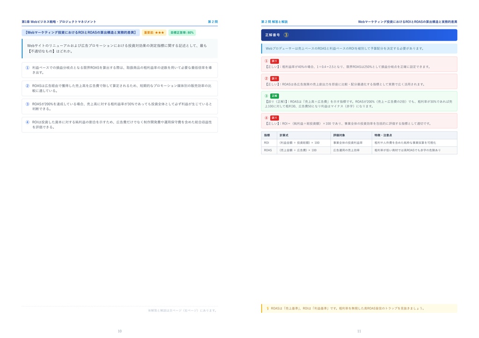Screen dimensions: 479x338
Task: Click page number 10
Action: (120, 331)
